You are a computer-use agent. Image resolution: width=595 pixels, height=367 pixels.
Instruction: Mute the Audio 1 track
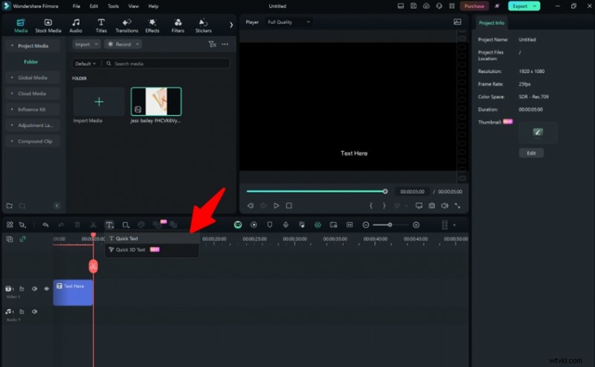tap(34, 311)
